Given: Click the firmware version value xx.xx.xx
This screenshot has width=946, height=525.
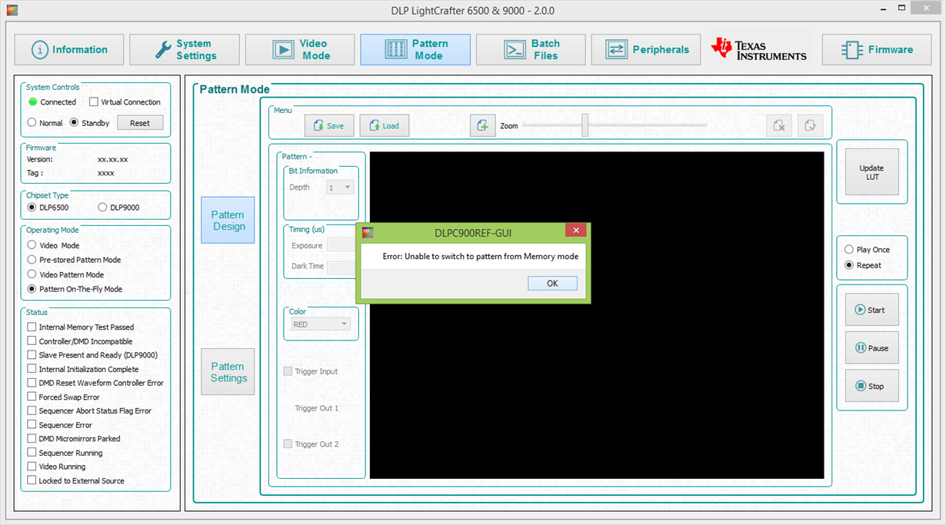Looking at the screenshot, I should click(x=112, y=159).
